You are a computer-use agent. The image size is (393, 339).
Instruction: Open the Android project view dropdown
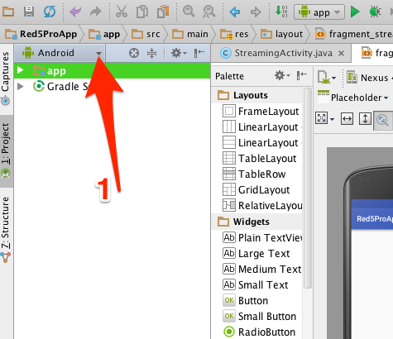pyautogui.click(x=60, y=53)
